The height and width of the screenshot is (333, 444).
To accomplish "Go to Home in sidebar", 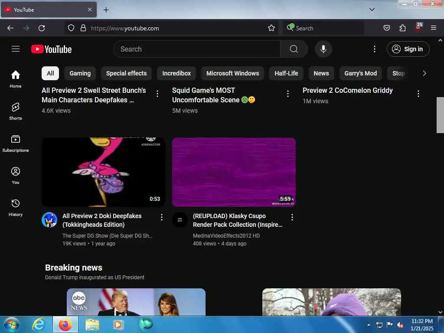I will coord(16,79).
